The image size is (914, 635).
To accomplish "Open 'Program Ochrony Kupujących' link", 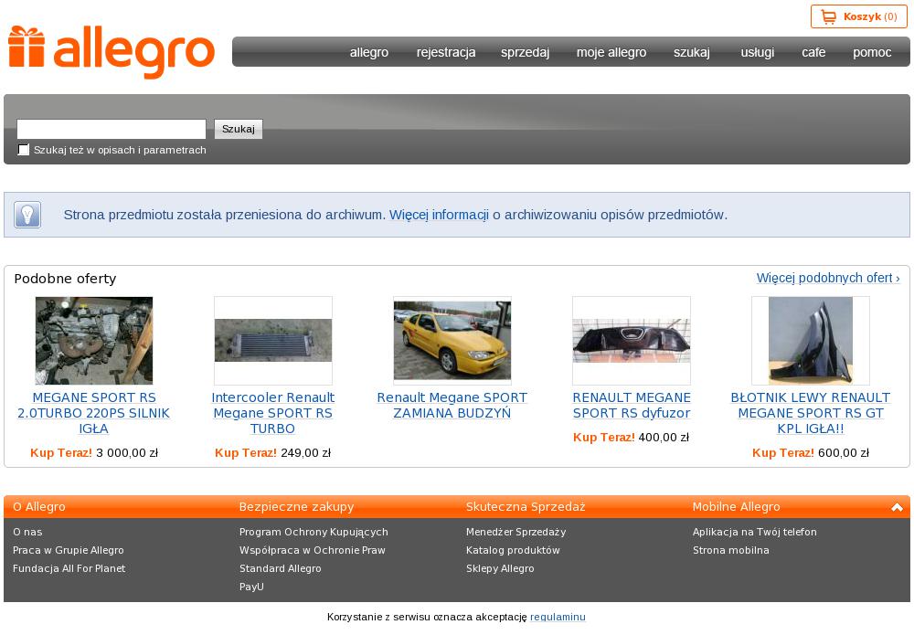I will tap(314, 532).
